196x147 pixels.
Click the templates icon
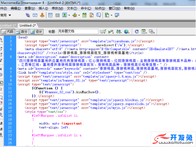click(x=107, y=15)
